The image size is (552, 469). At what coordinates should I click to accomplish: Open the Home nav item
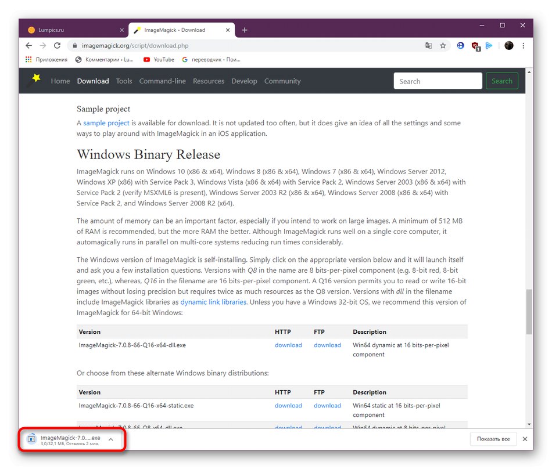(60, 81)
